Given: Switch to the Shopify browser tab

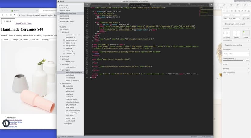Looking at the screenshot, I should [x=16, y=10].
